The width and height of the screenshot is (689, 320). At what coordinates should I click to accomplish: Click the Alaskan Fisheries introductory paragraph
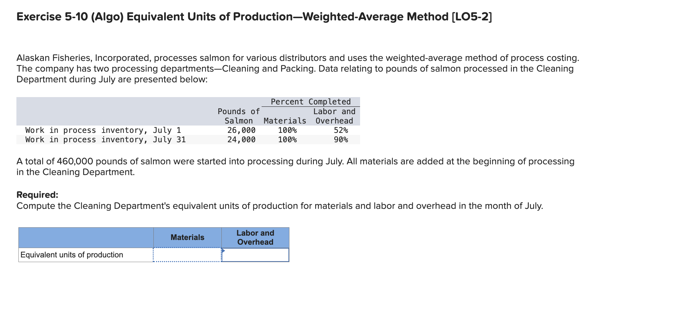(297, 68)
